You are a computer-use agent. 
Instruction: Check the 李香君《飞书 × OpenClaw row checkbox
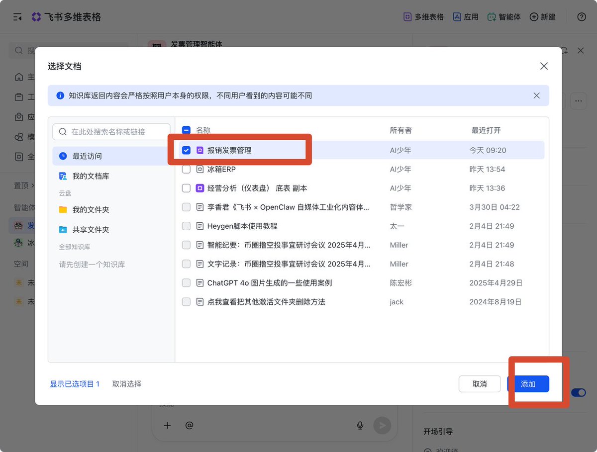tap(186, 207)
